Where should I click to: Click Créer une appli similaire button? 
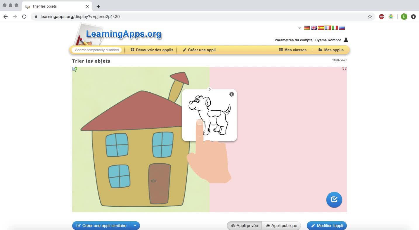pyautogui.click(x=101, y=226)
